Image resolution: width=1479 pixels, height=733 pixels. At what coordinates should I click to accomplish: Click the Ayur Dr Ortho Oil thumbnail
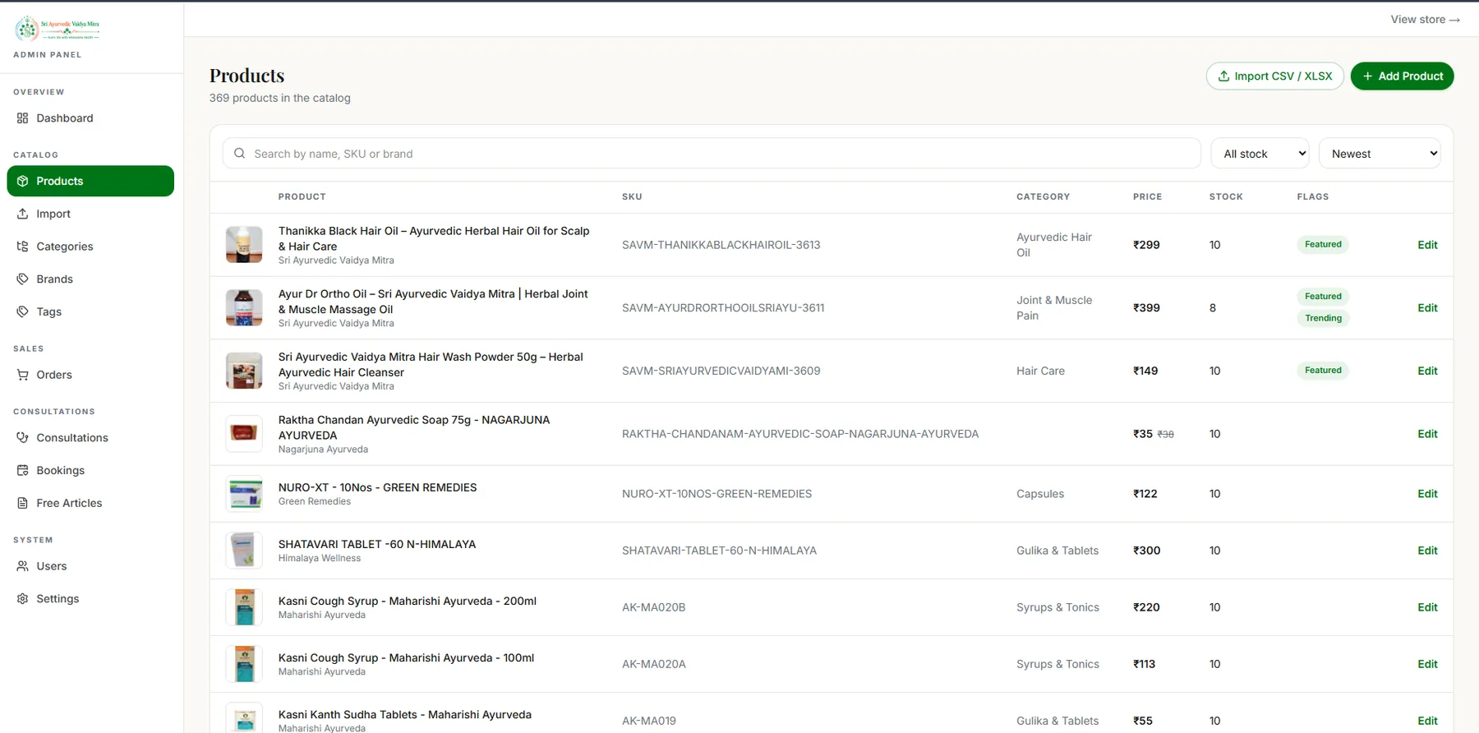point(244,308)
